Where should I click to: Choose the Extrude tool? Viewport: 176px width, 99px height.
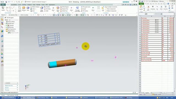[x=24, y=9]
